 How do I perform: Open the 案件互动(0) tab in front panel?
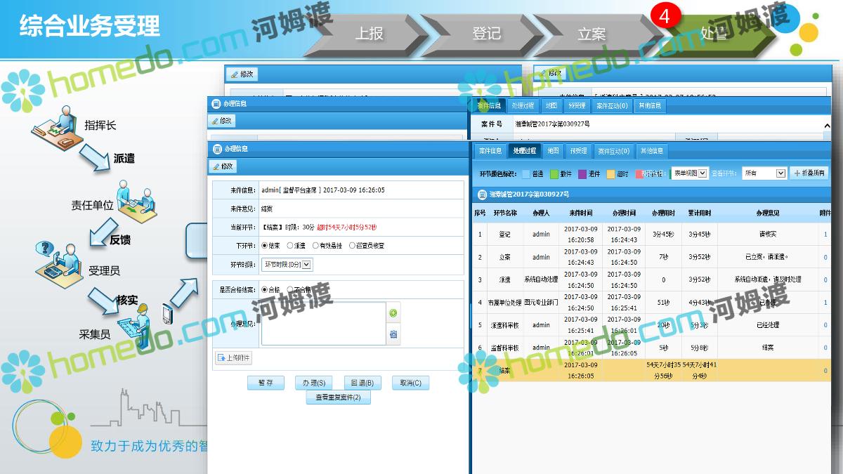click(613, 151)
